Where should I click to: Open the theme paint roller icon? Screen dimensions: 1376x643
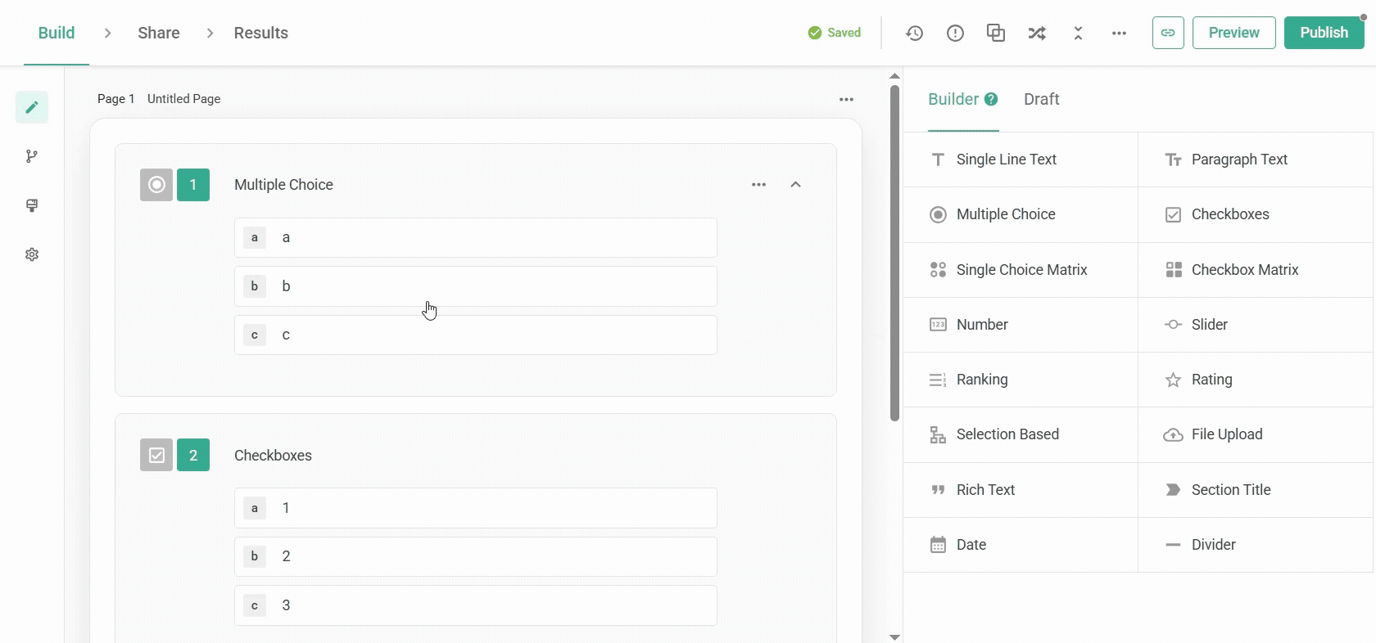(x=32, y=205)
